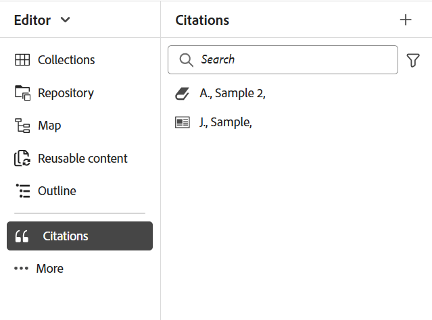Click the Collections grid icon
Image resolution: width=432 pixels, height=320 pixels.
22,60
